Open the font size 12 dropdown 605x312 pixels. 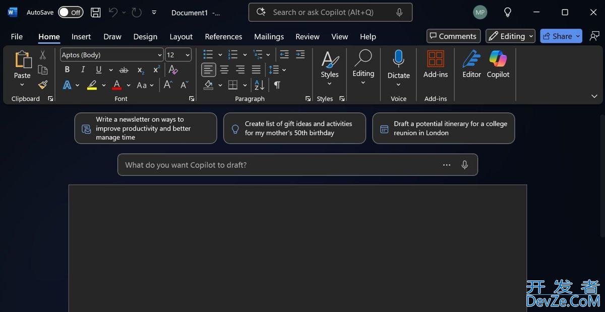click(x=188, y=55)
